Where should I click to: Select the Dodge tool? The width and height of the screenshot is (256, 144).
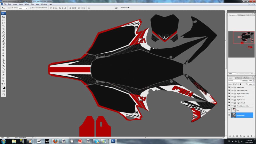tap(3, 56)
